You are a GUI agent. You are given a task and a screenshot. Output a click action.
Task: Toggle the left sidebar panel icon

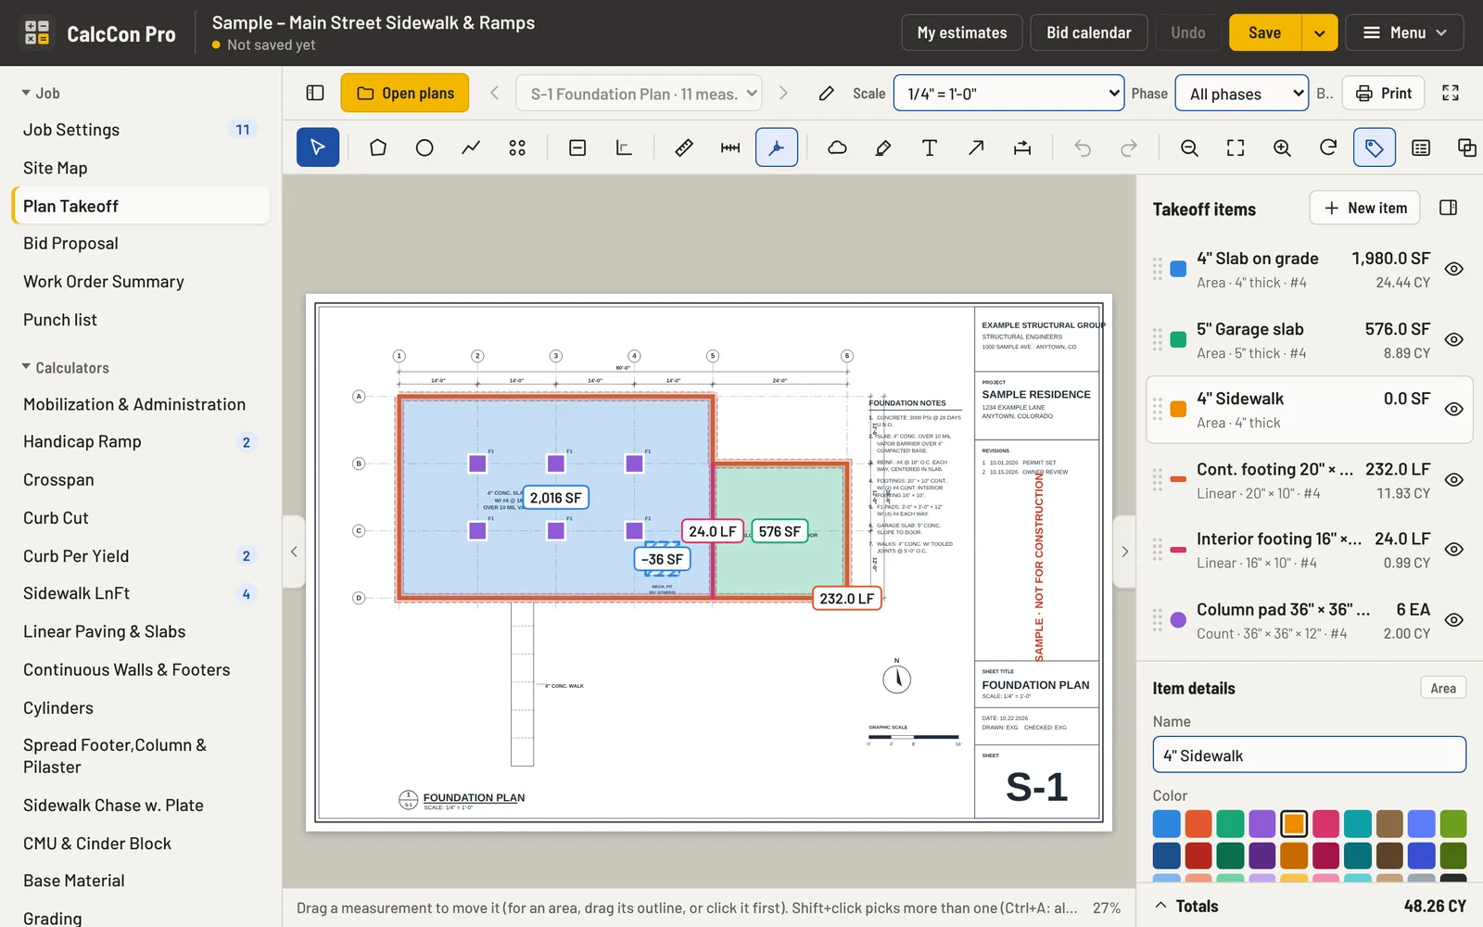click(315, 93)
